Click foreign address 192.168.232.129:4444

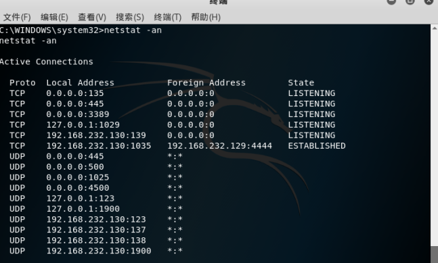pyautogui.click(x=219, y=146)
